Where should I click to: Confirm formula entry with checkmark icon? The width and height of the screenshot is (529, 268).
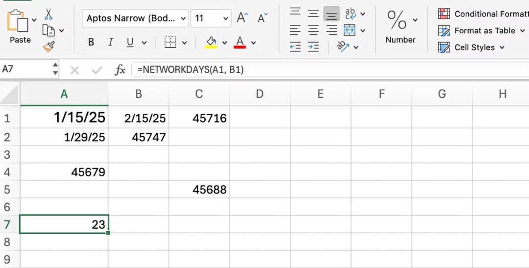(x=97, y=70)
